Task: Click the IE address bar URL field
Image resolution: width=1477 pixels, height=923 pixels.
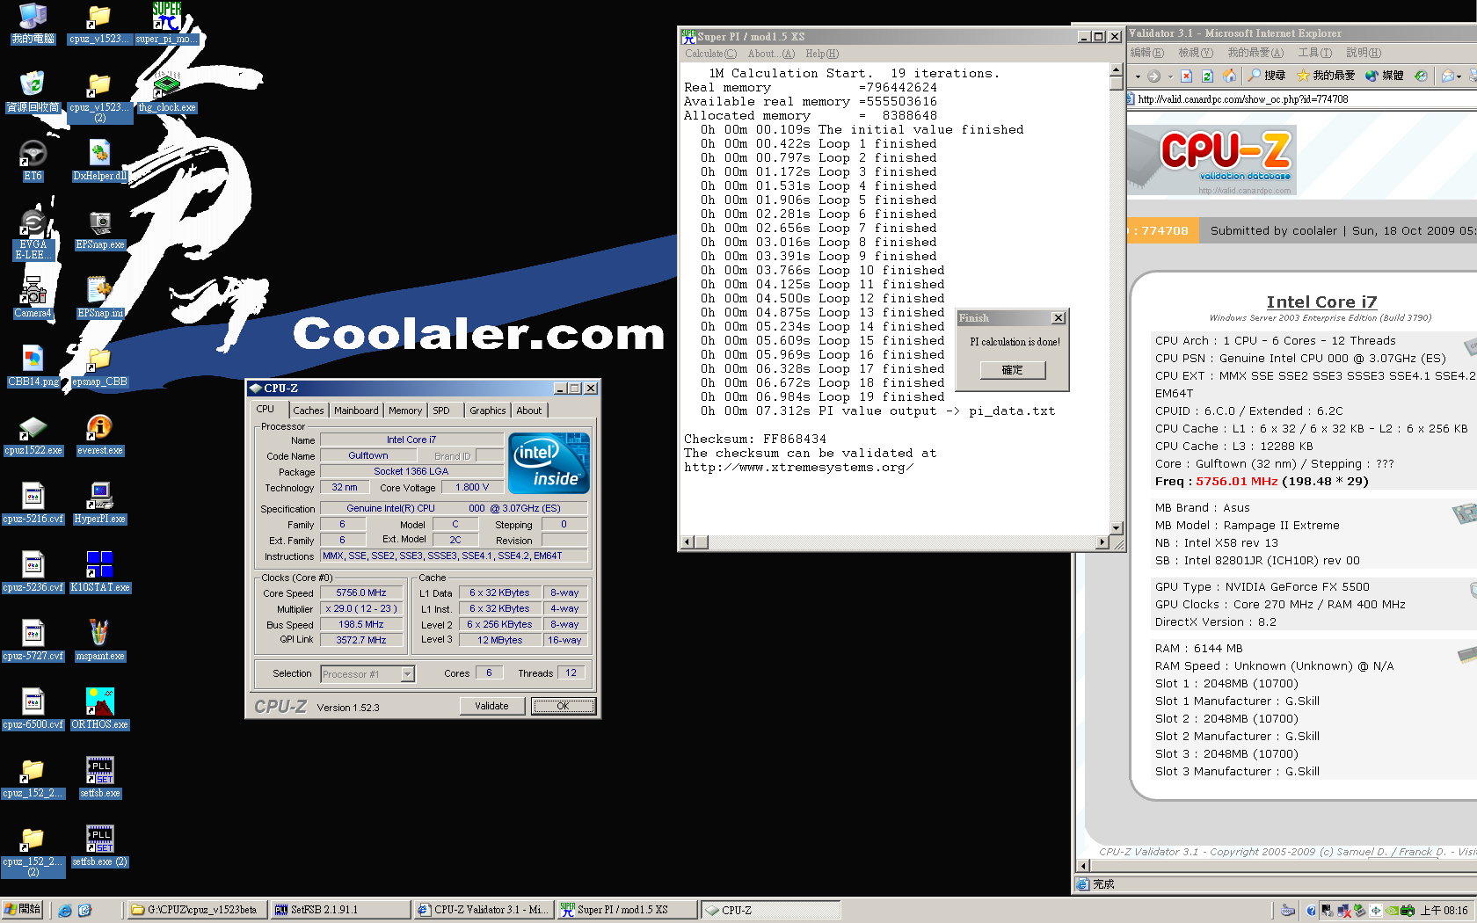Action: tap(1301, 99)
